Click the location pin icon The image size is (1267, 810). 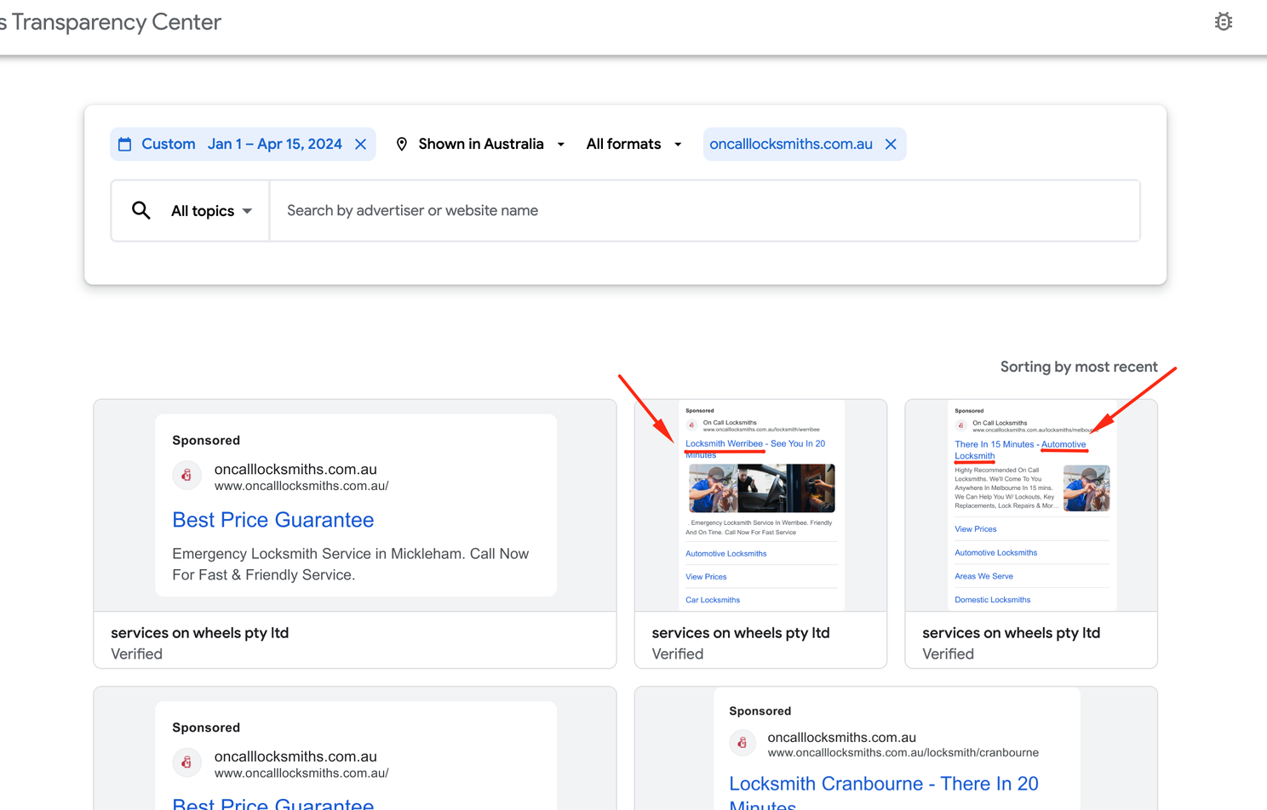coord(402,145)
